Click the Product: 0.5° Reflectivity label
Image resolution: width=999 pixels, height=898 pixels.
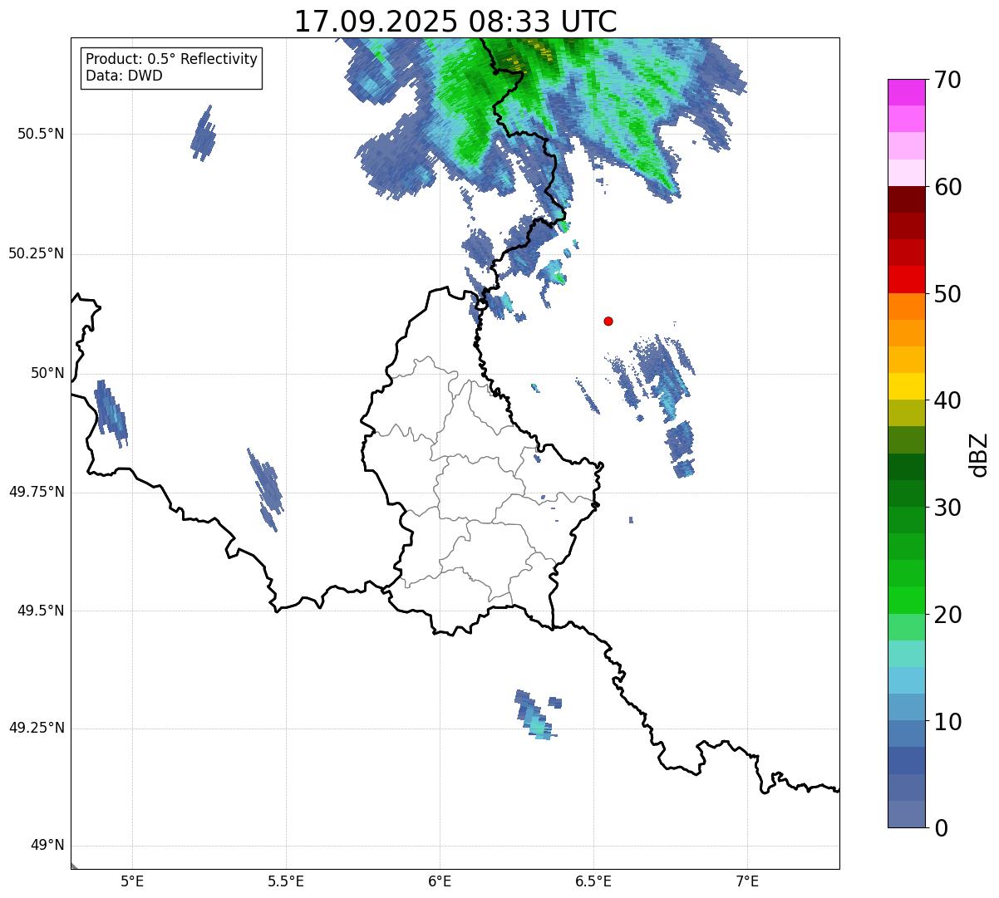pyautogui.click(x=171, y=60)
